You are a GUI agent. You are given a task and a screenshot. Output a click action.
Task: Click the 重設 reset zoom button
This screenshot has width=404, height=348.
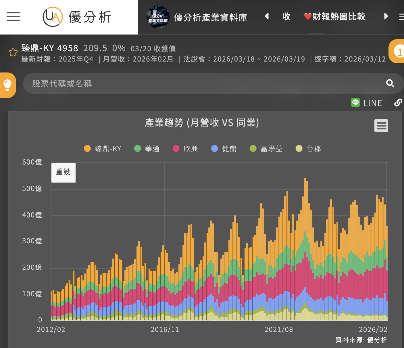point(63,173)
